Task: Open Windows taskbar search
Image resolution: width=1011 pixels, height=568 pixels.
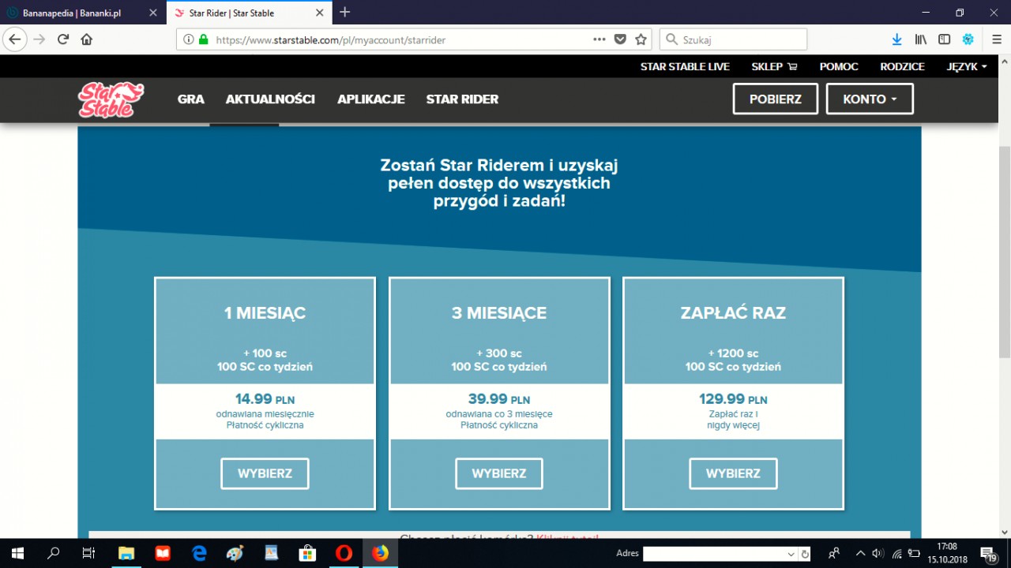Action: 54,553
